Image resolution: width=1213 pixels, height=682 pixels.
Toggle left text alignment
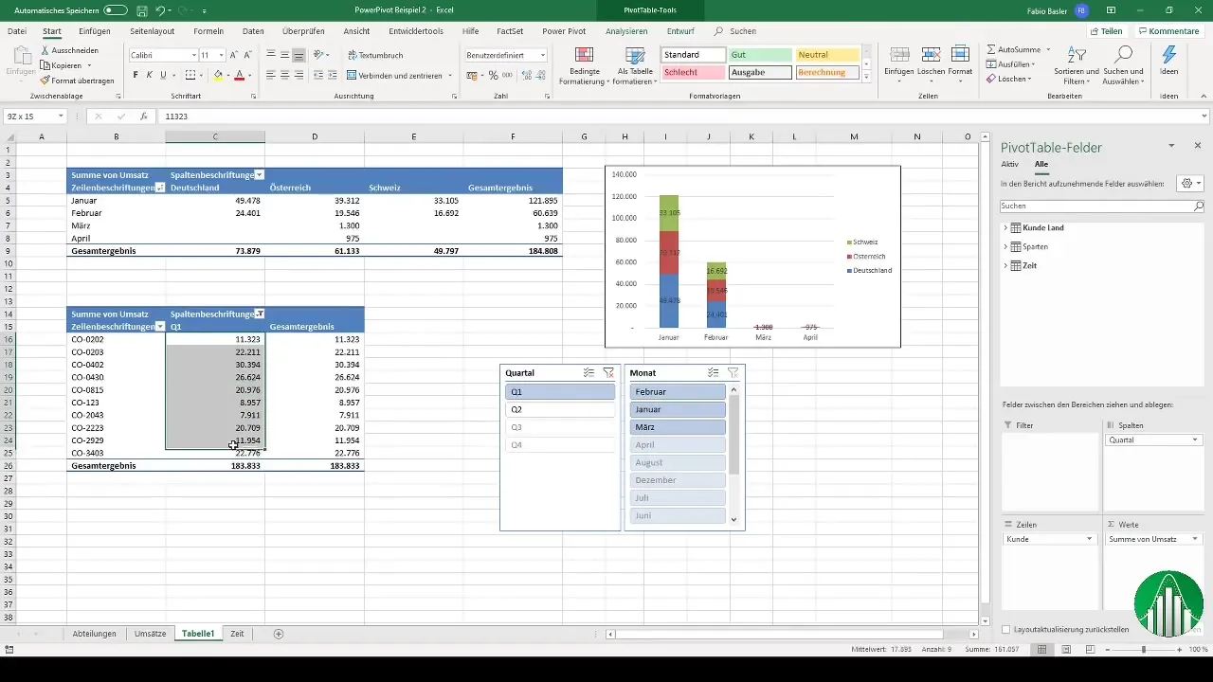pyautogui.click(x=271, y=75)
